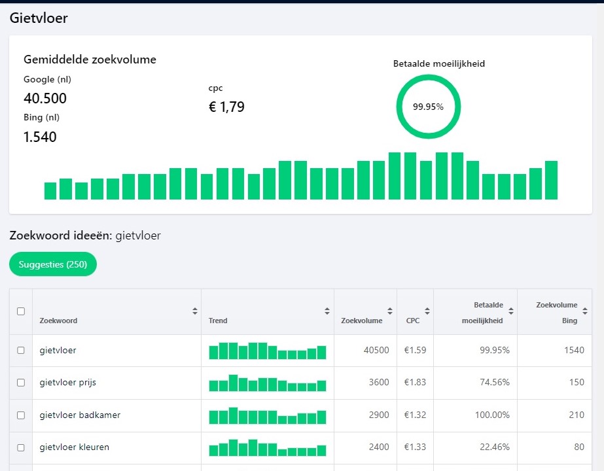The width and height of the screenshot is (604, 471).
Task: Click CPC value €1.83
Action: click(415, 383)
